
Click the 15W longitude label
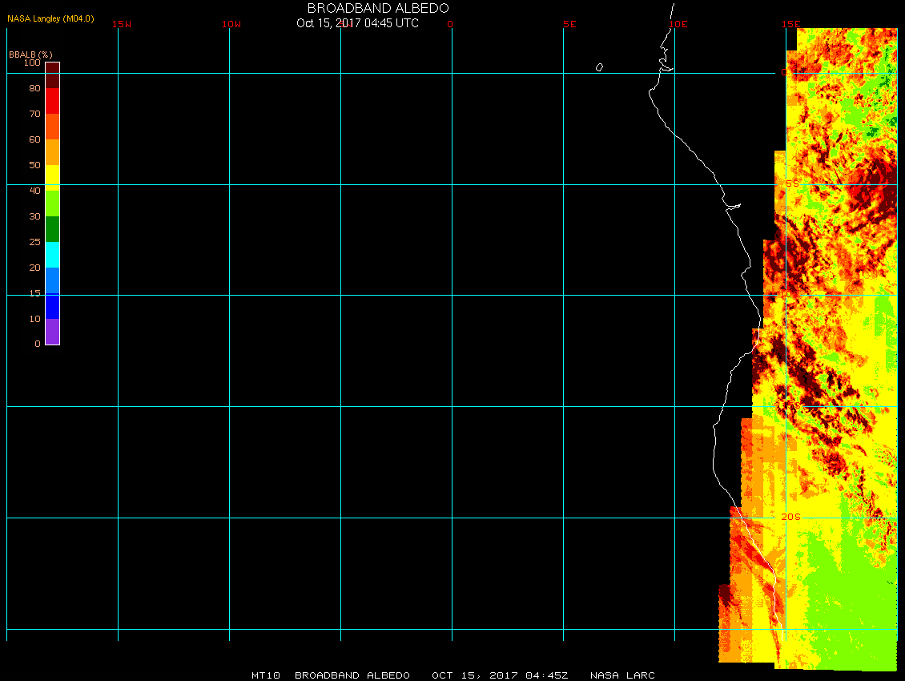(x=122, y=24)
